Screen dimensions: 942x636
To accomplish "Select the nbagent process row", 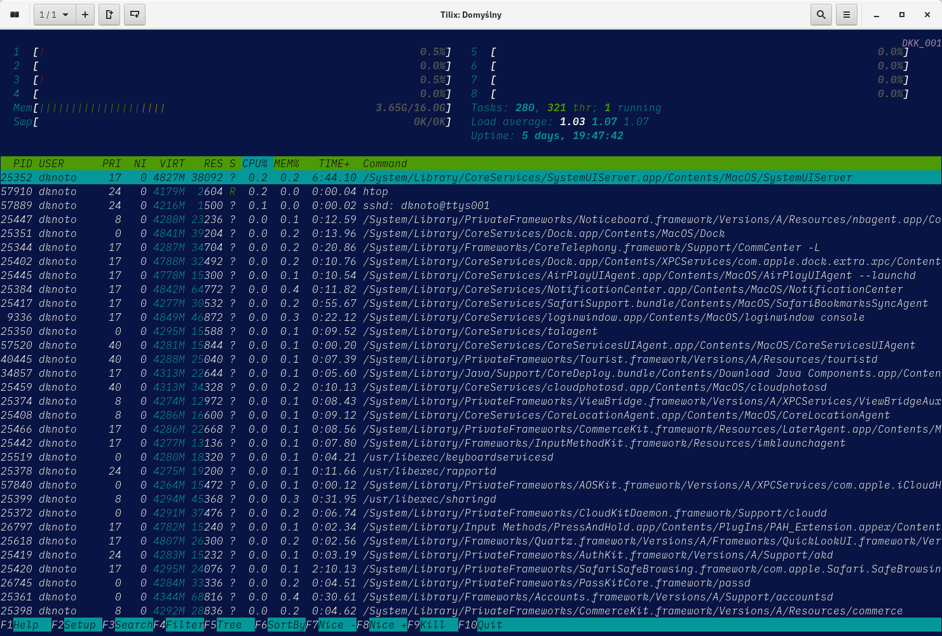I will coord(471,219).
